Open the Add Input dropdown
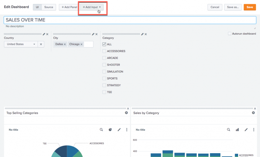The image size is (260, 157). tap(92, 7)
